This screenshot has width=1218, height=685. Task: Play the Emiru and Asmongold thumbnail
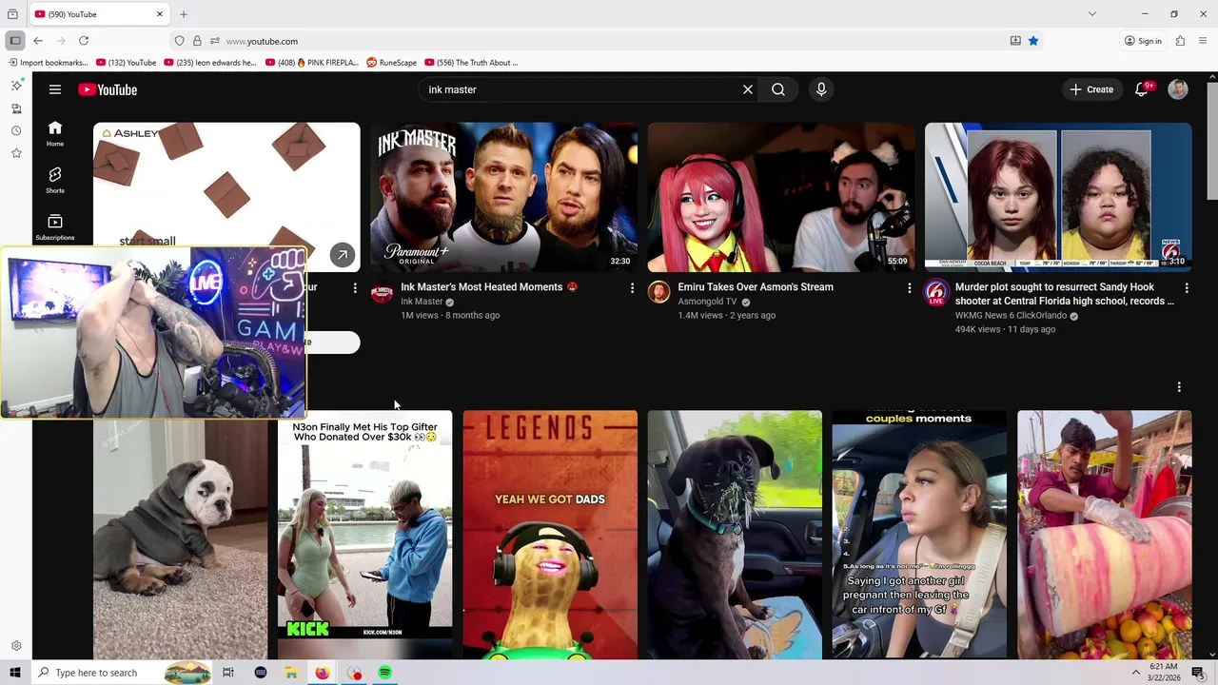coord(781,197)
